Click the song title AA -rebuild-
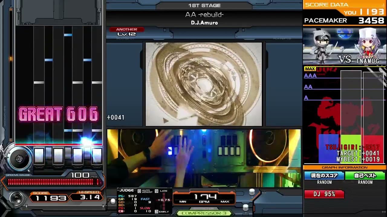Viewport: 387px width, 217px height. click(x=204, y=15)
